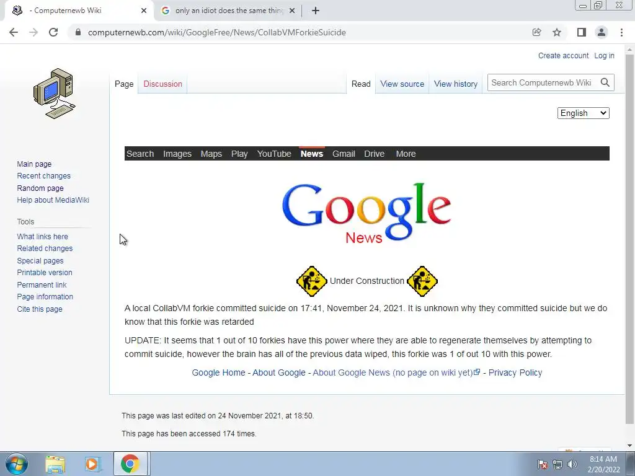Open Printable version link
Viewport: 635px width, 476px height.
click(45, 273)
